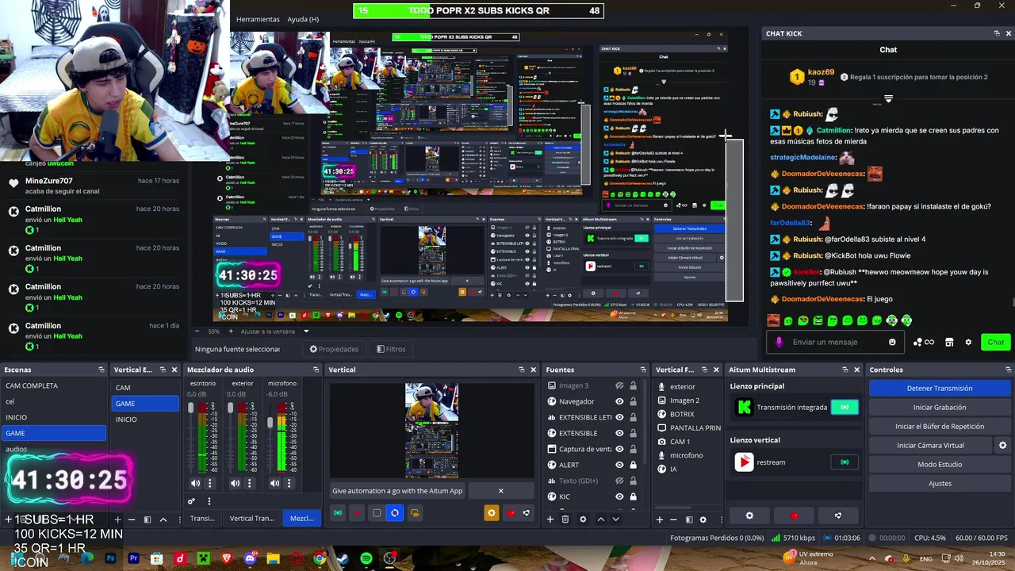Open source properties gear in Fuentes toolbar
This screenshot has height=571, width=1015.
(x=583, y=519)
